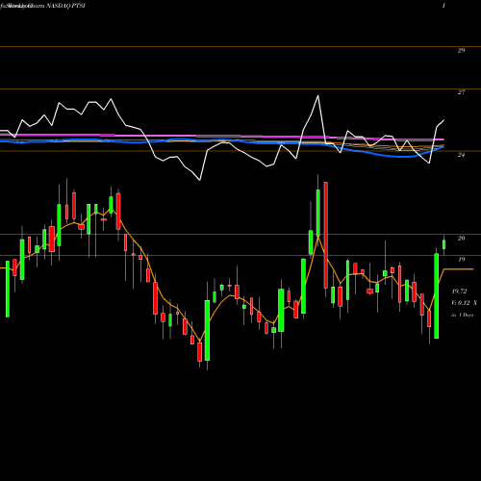481x481 pixels.
Task: Click the highest spike of the white indicator line
Action: pos(318,95)
